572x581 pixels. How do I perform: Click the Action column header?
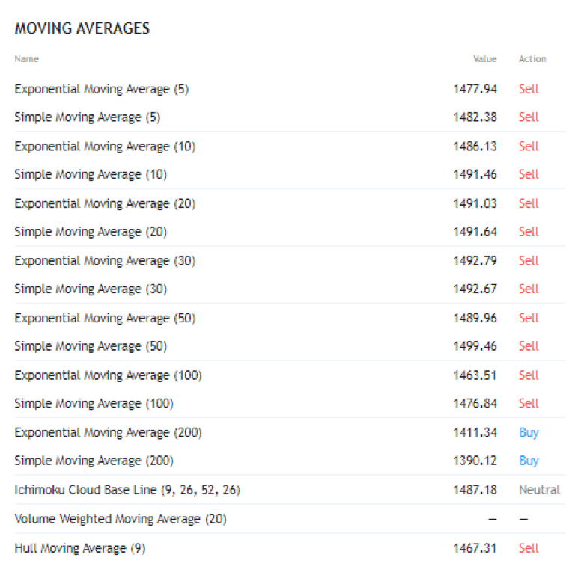click(532, 59)
